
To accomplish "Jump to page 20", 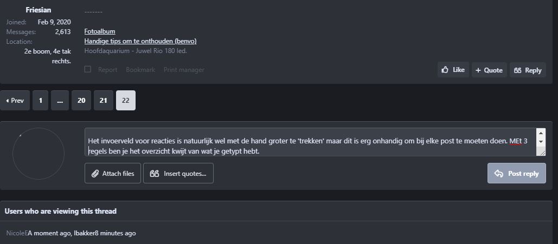I will (81, 101).
